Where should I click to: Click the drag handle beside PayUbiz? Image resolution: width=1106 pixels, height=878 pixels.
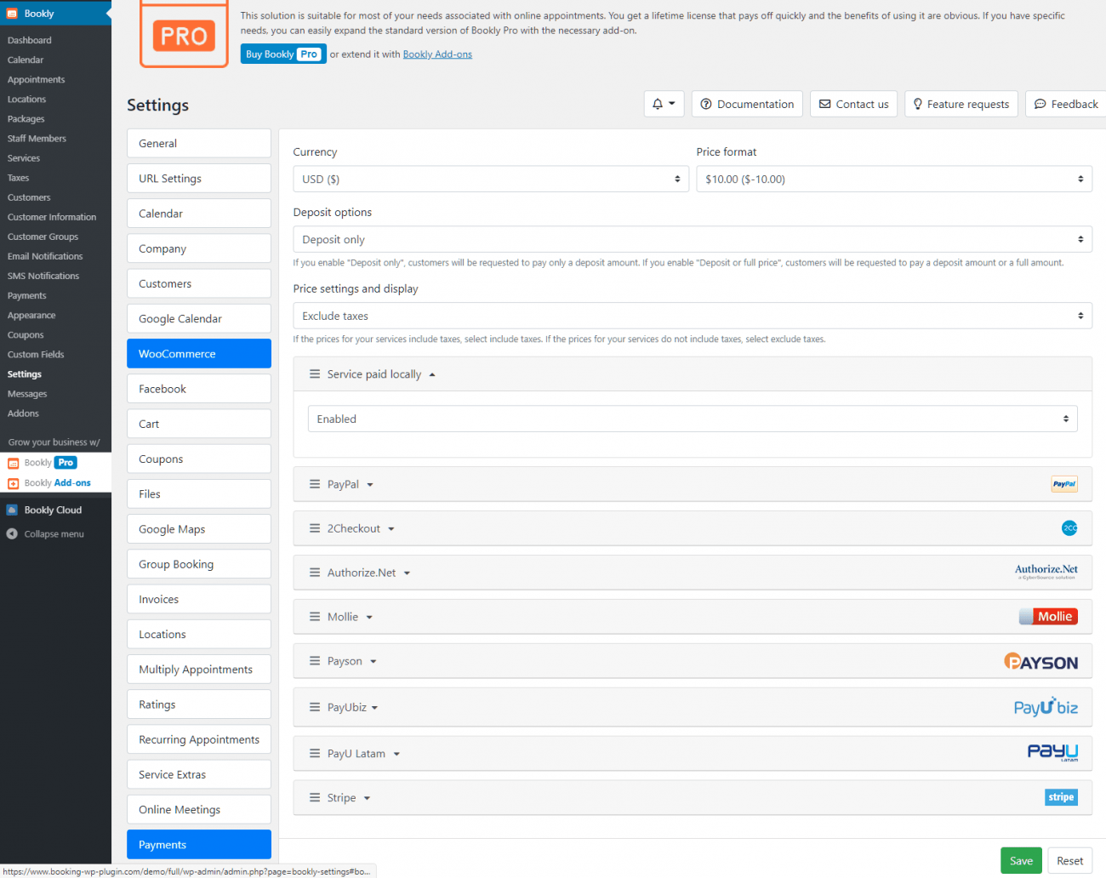[315, 707]
